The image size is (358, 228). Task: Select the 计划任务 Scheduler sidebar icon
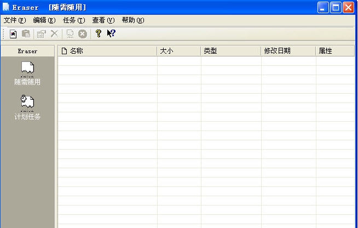(27, 108)
